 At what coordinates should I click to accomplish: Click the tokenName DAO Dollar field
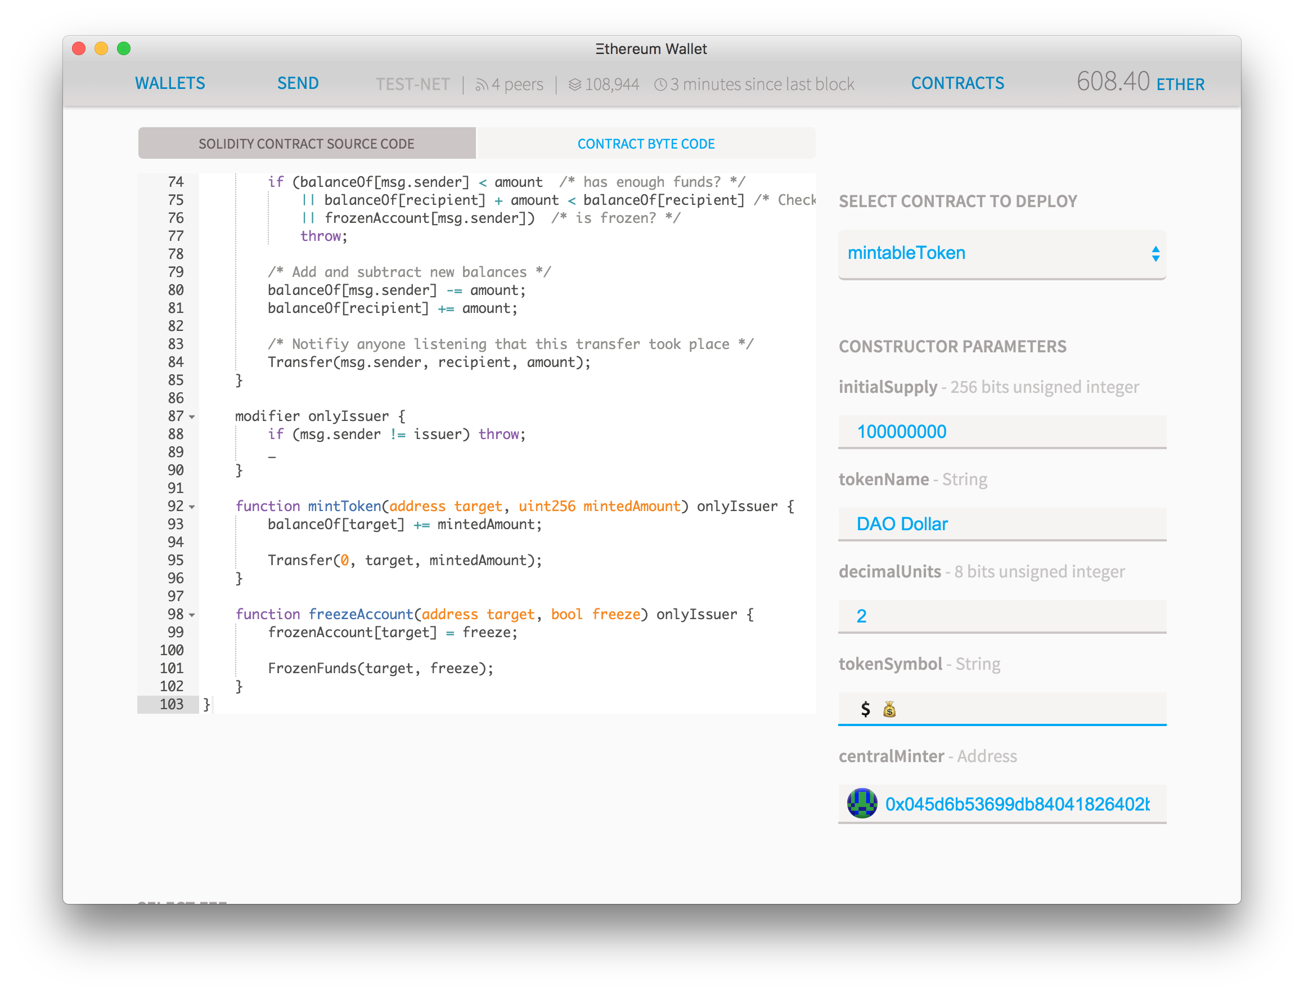[1001, 524]
